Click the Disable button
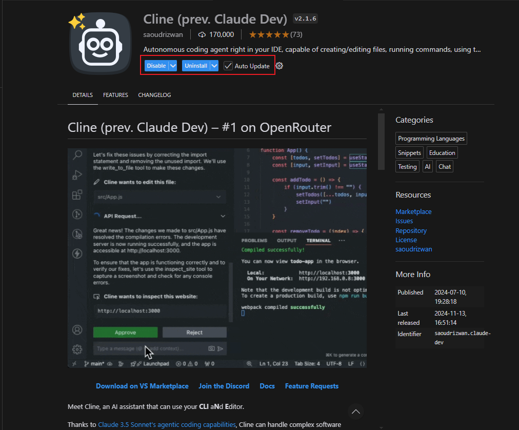519x430 pixels. [156, 66]
